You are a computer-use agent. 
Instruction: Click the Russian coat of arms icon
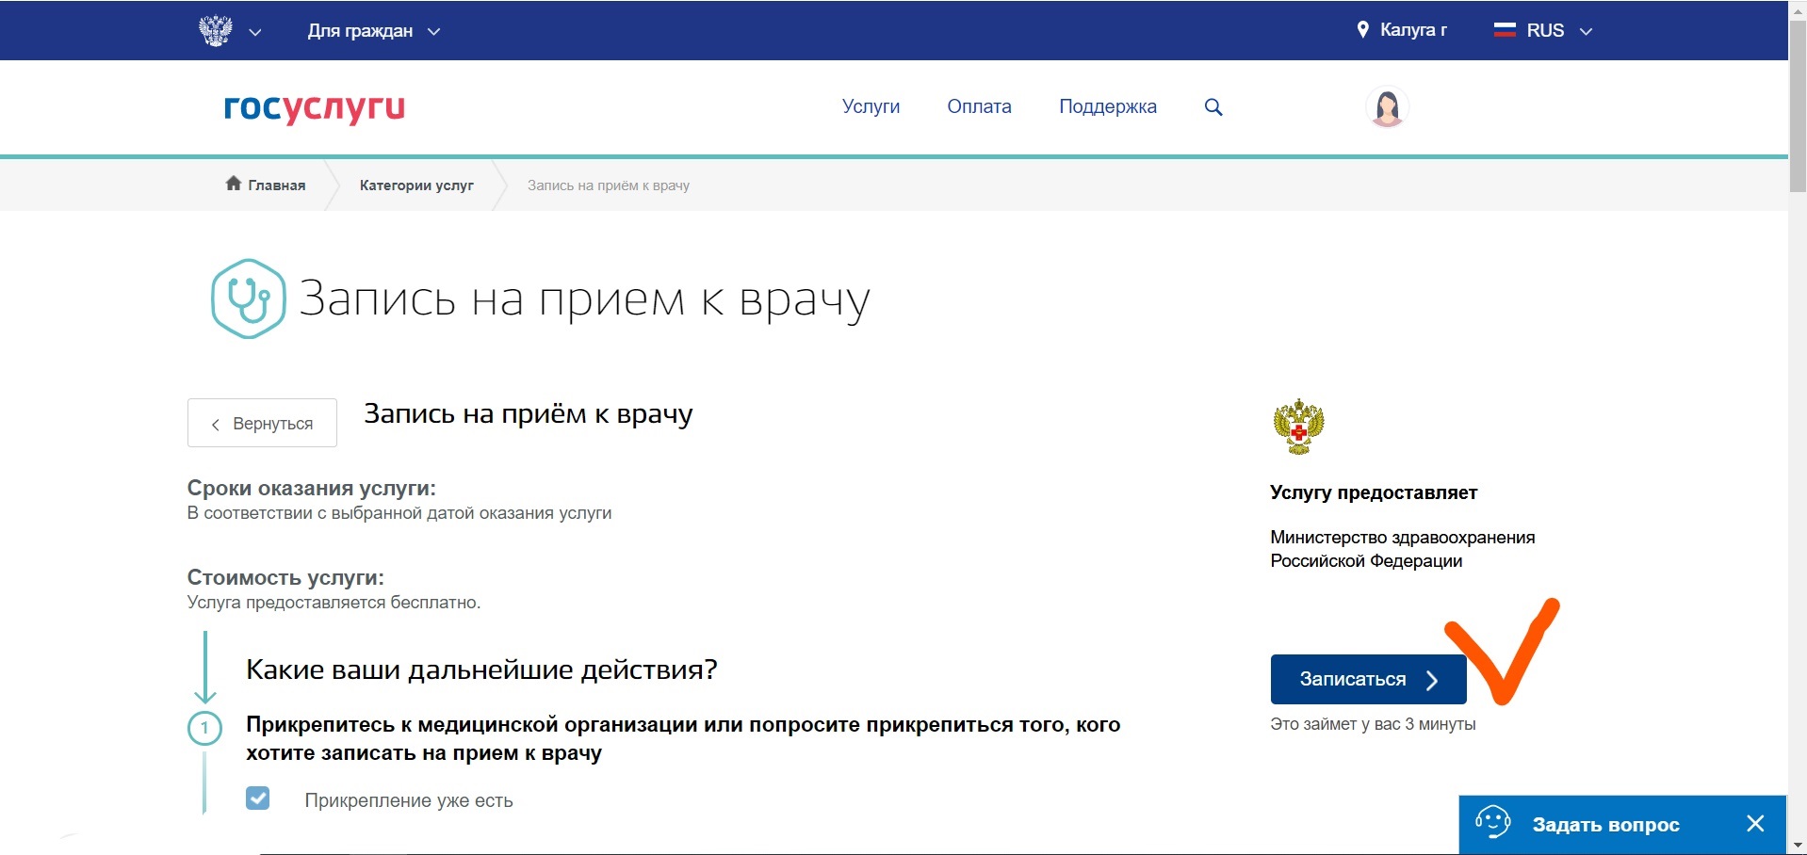tap(215, 30)
